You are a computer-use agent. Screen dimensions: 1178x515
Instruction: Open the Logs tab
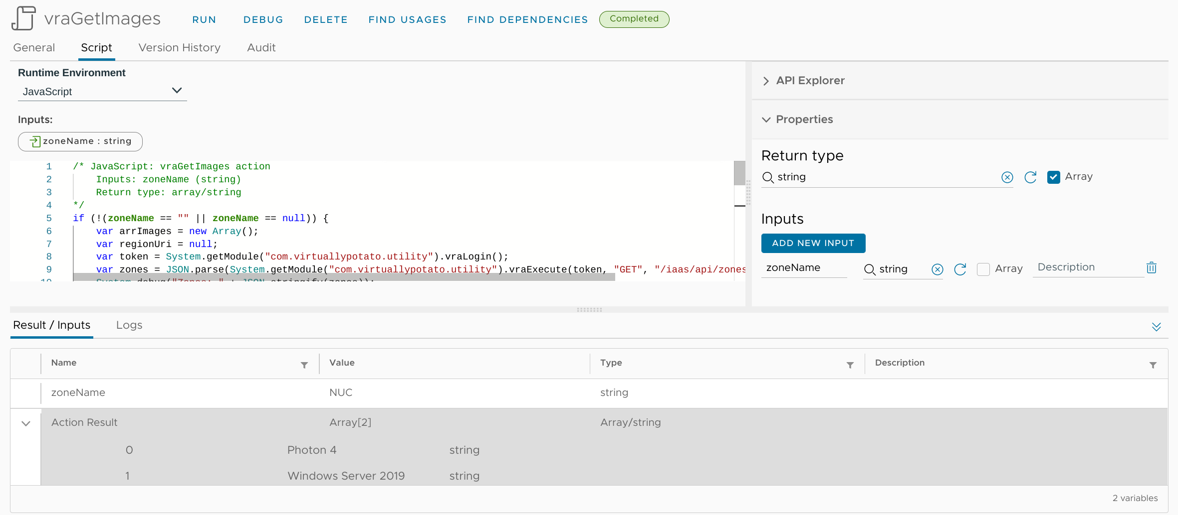129,325
